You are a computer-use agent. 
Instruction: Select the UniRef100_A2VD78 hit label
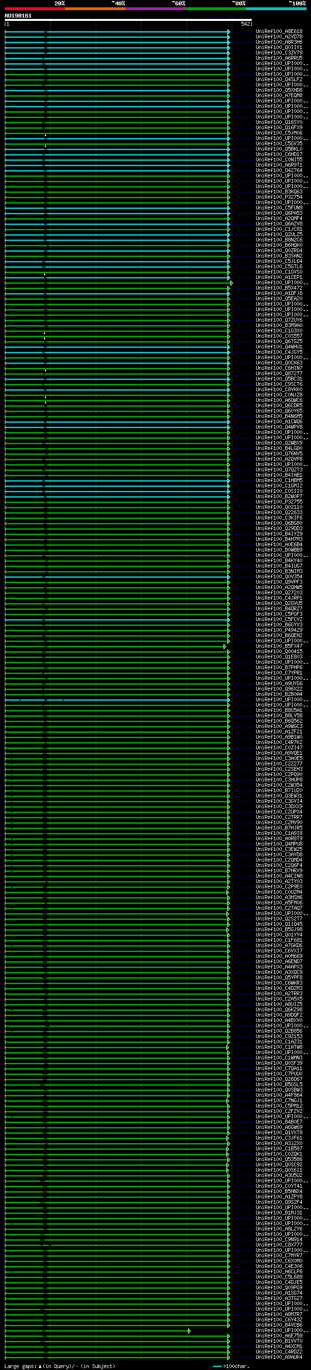click(279, 37)
